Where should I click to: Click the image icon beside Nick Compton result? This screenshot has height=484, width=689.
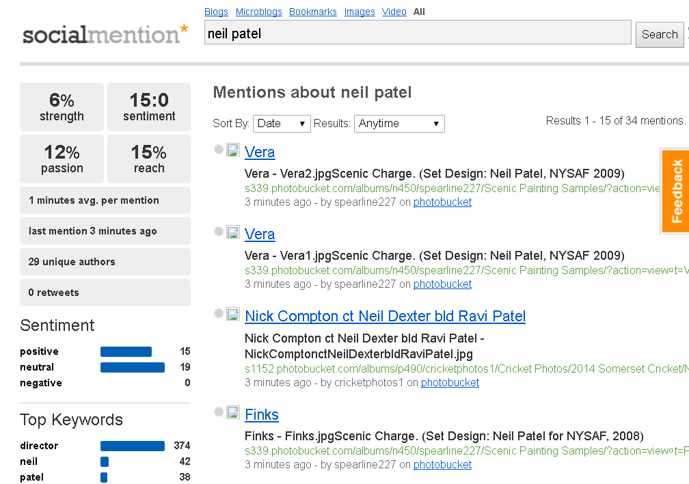click(233, 314)
